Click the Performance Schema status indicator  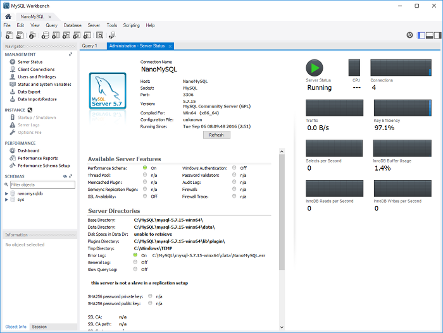(x=145, y=167)
